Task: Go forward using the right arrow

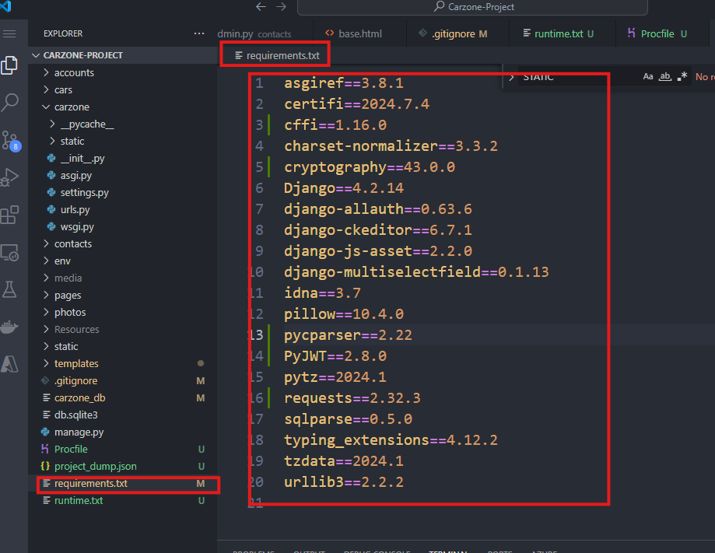Action: (282, 6)
